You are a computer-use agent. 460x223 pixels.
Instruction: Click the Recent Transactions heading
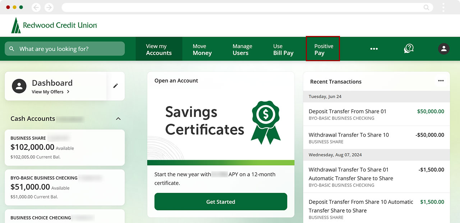pyautogui.click(x=336, y=82)
